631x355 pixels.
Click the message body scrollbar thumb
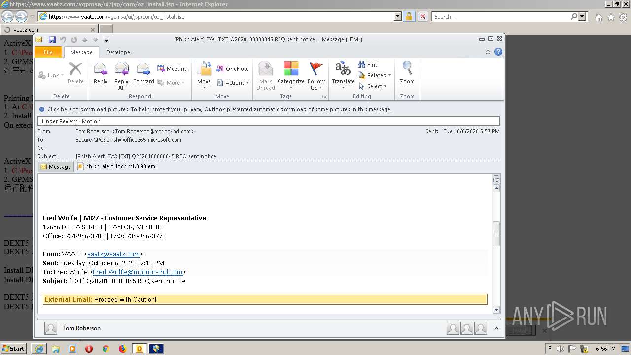[x=496, y=234]
